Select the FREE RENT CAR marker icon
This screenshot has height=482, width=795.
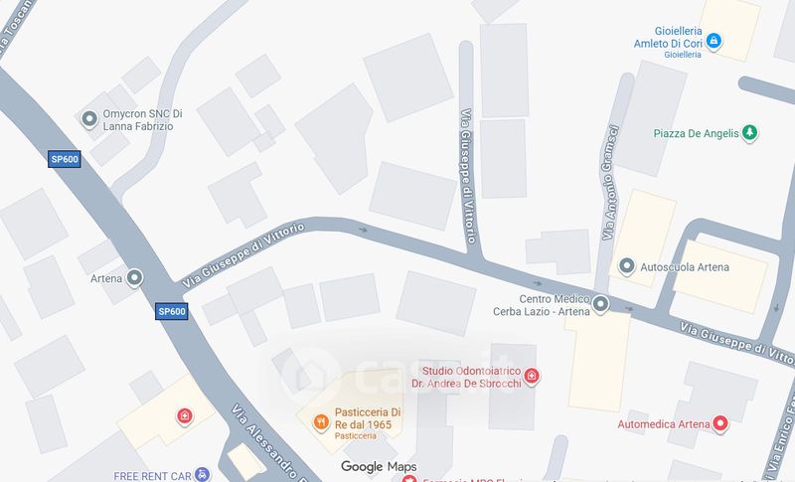202,475
